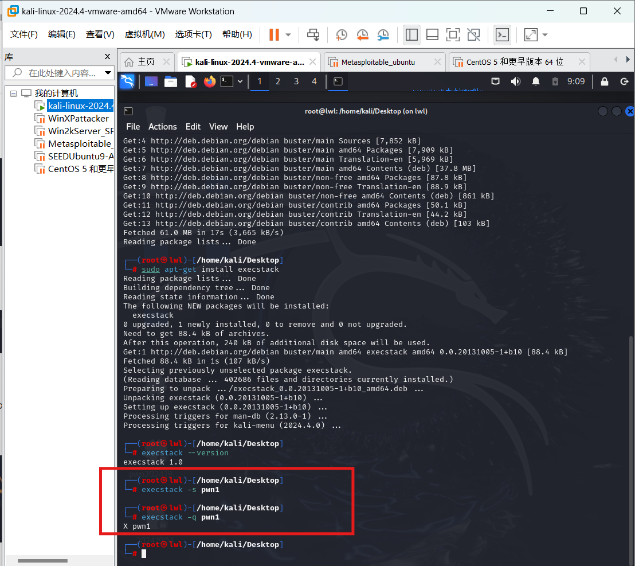Select WinXPattacker in the library
This screenshot has width=635, height=566.
[72, 119]
